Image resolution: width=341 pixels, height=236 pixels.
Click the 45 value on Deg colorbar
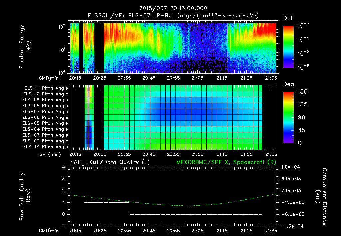[x=302, y=130]
